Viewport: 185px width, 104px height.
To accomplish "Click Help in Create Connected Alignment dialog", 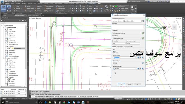I will 137,84.
